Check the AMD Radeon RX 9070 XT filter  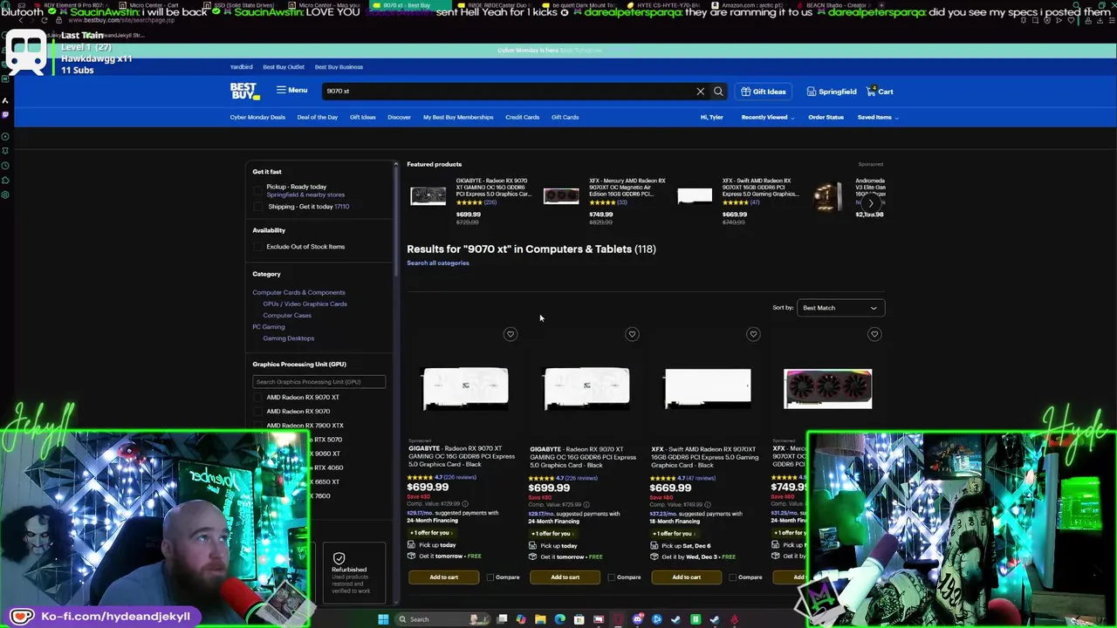coord(258,397)
